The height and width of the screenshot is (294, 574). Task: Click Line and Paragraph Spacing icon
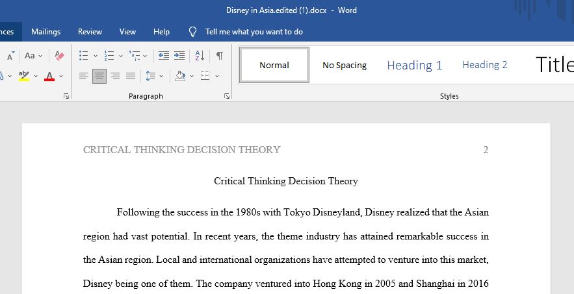(151, 76)
